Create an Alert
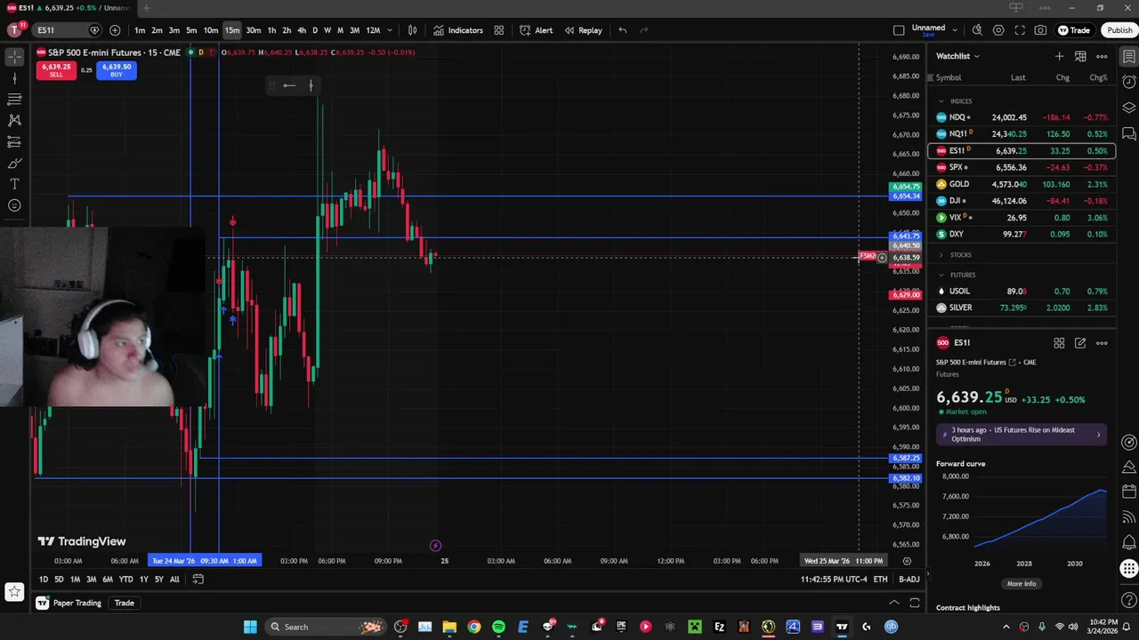Screen dimensions: 1139x640 pos(536,30)
